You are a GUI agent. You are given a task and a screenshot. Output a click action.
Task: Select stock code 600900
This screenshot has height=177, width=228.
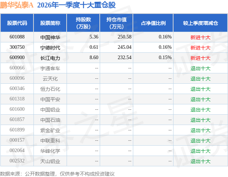[17, 58]
